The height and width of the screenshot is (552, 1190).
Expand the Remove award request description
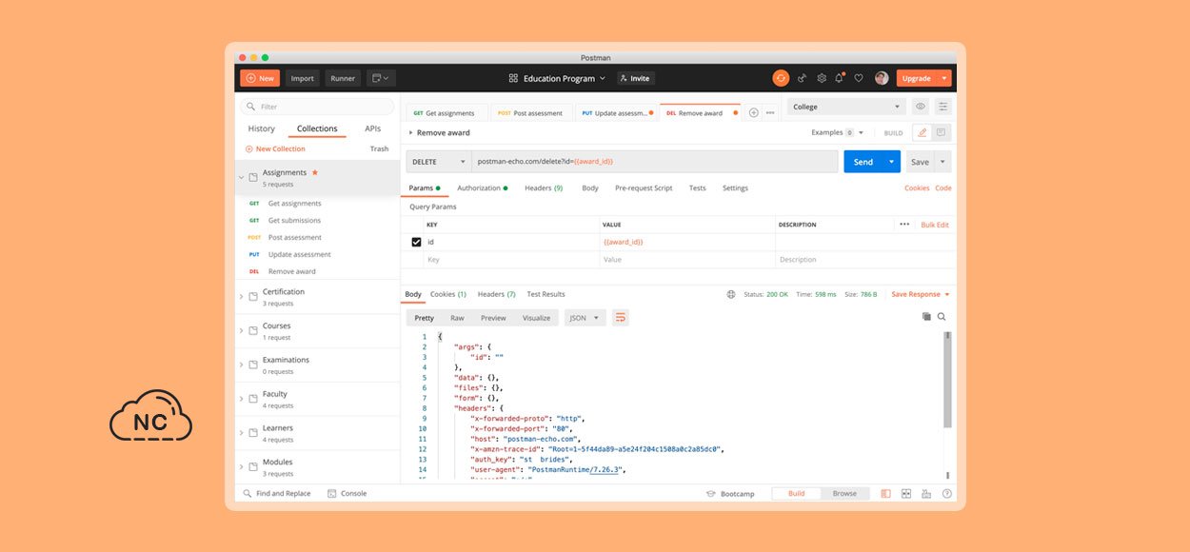(x=411, y=132)
